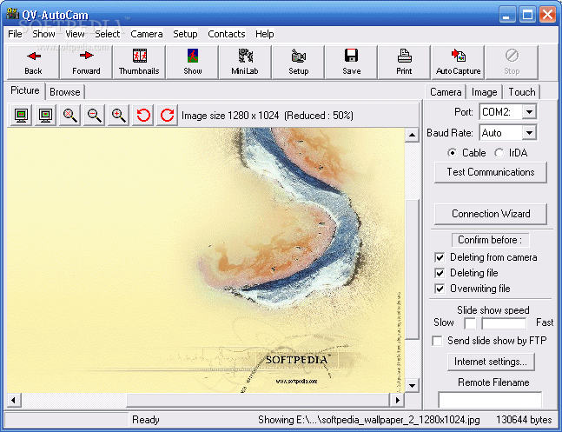Open the Camera menu
562x432 pixels.
pos(147,34)
